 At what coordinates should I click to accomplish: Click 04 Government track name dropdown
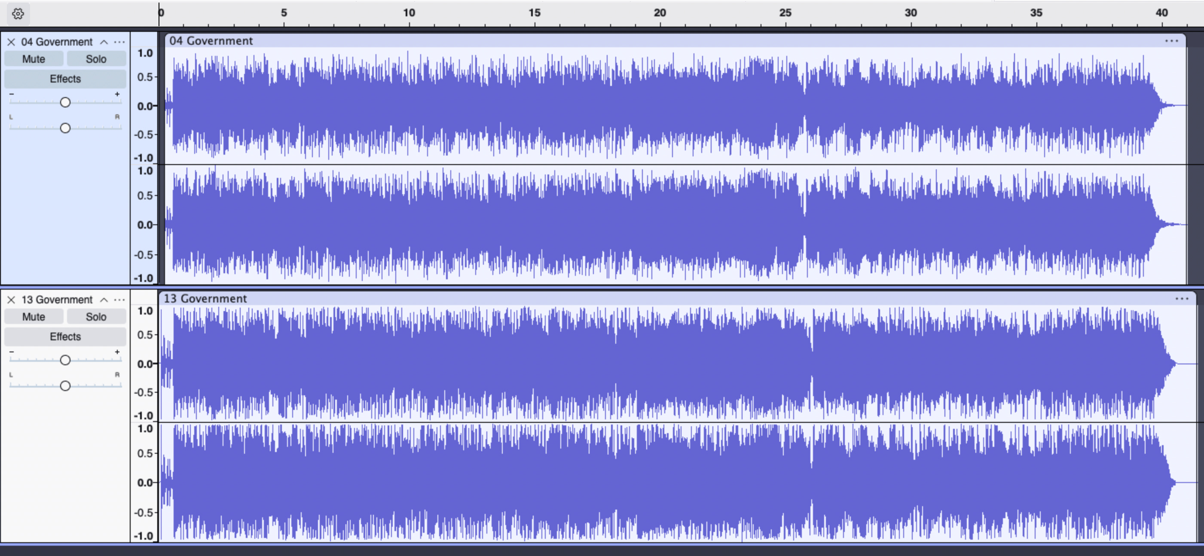57,42
